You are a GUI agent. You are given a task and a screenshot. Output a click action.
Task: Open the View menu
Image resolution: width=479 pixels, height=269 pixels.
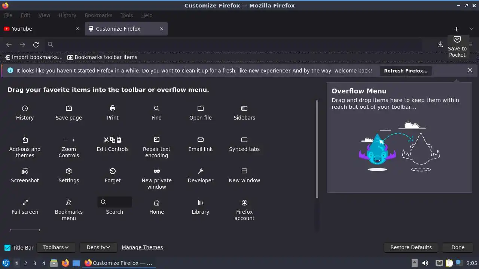point(44,15)
